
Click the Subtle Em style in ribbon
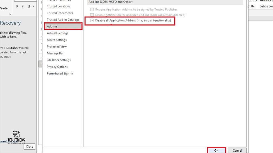tap(266, 6)
